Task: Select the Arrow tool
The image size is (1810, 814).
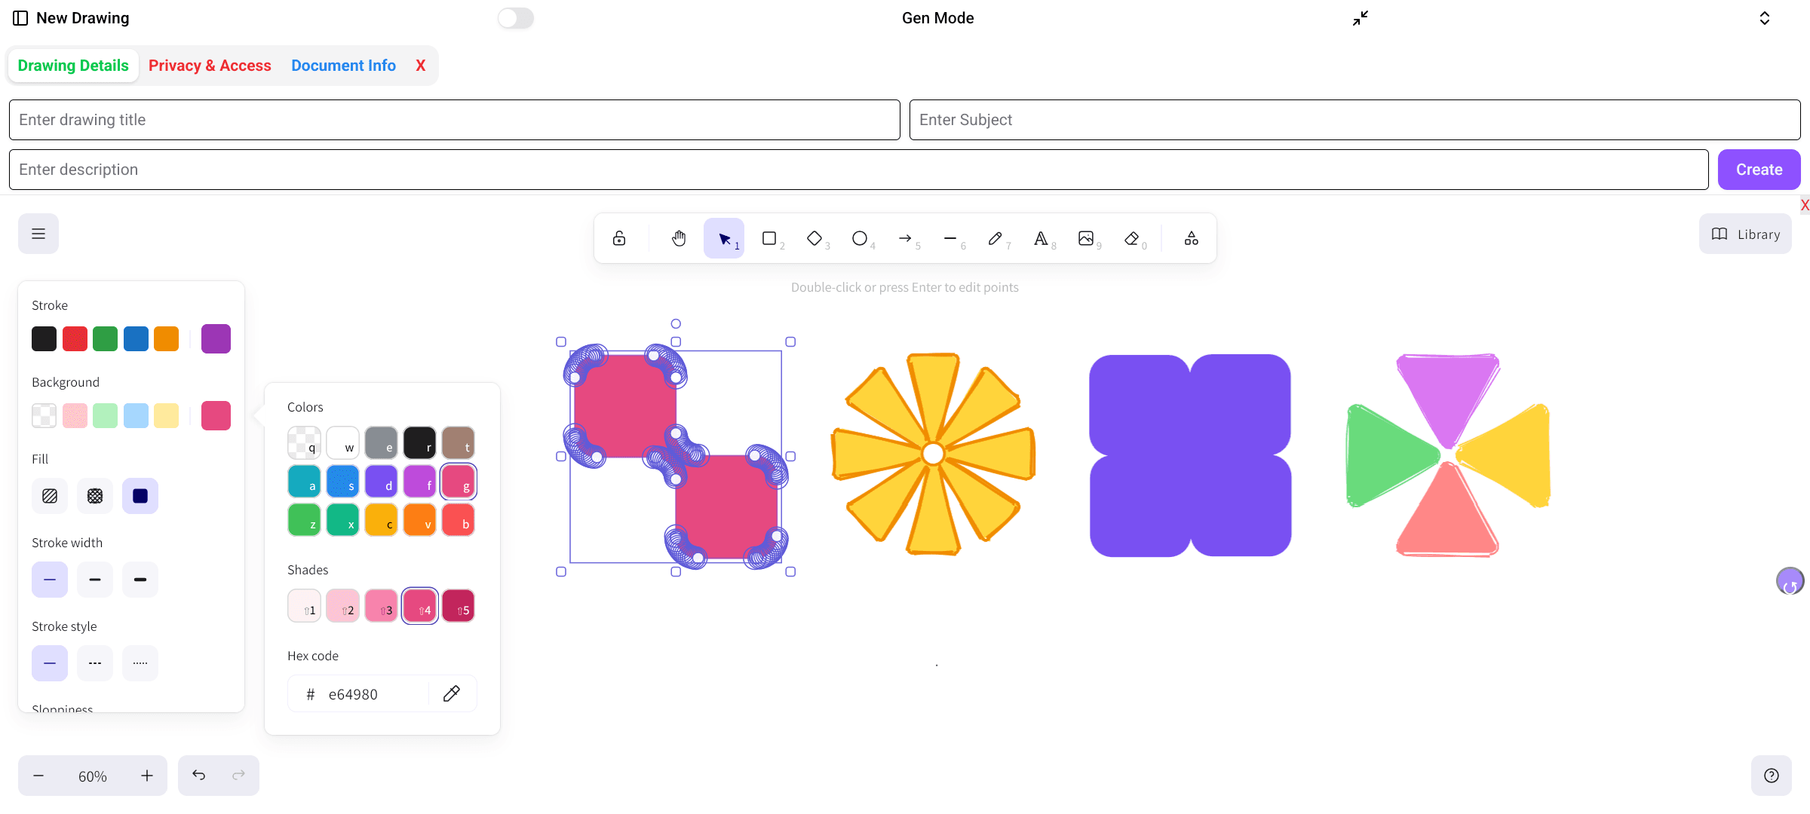Action: 905,238
